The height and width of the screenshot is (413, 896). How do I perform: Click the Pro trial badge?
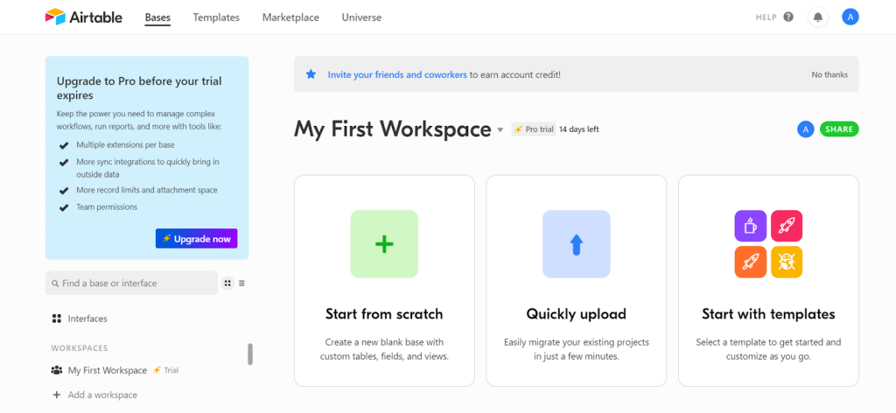pyautogui.click(x=534, y=129)
